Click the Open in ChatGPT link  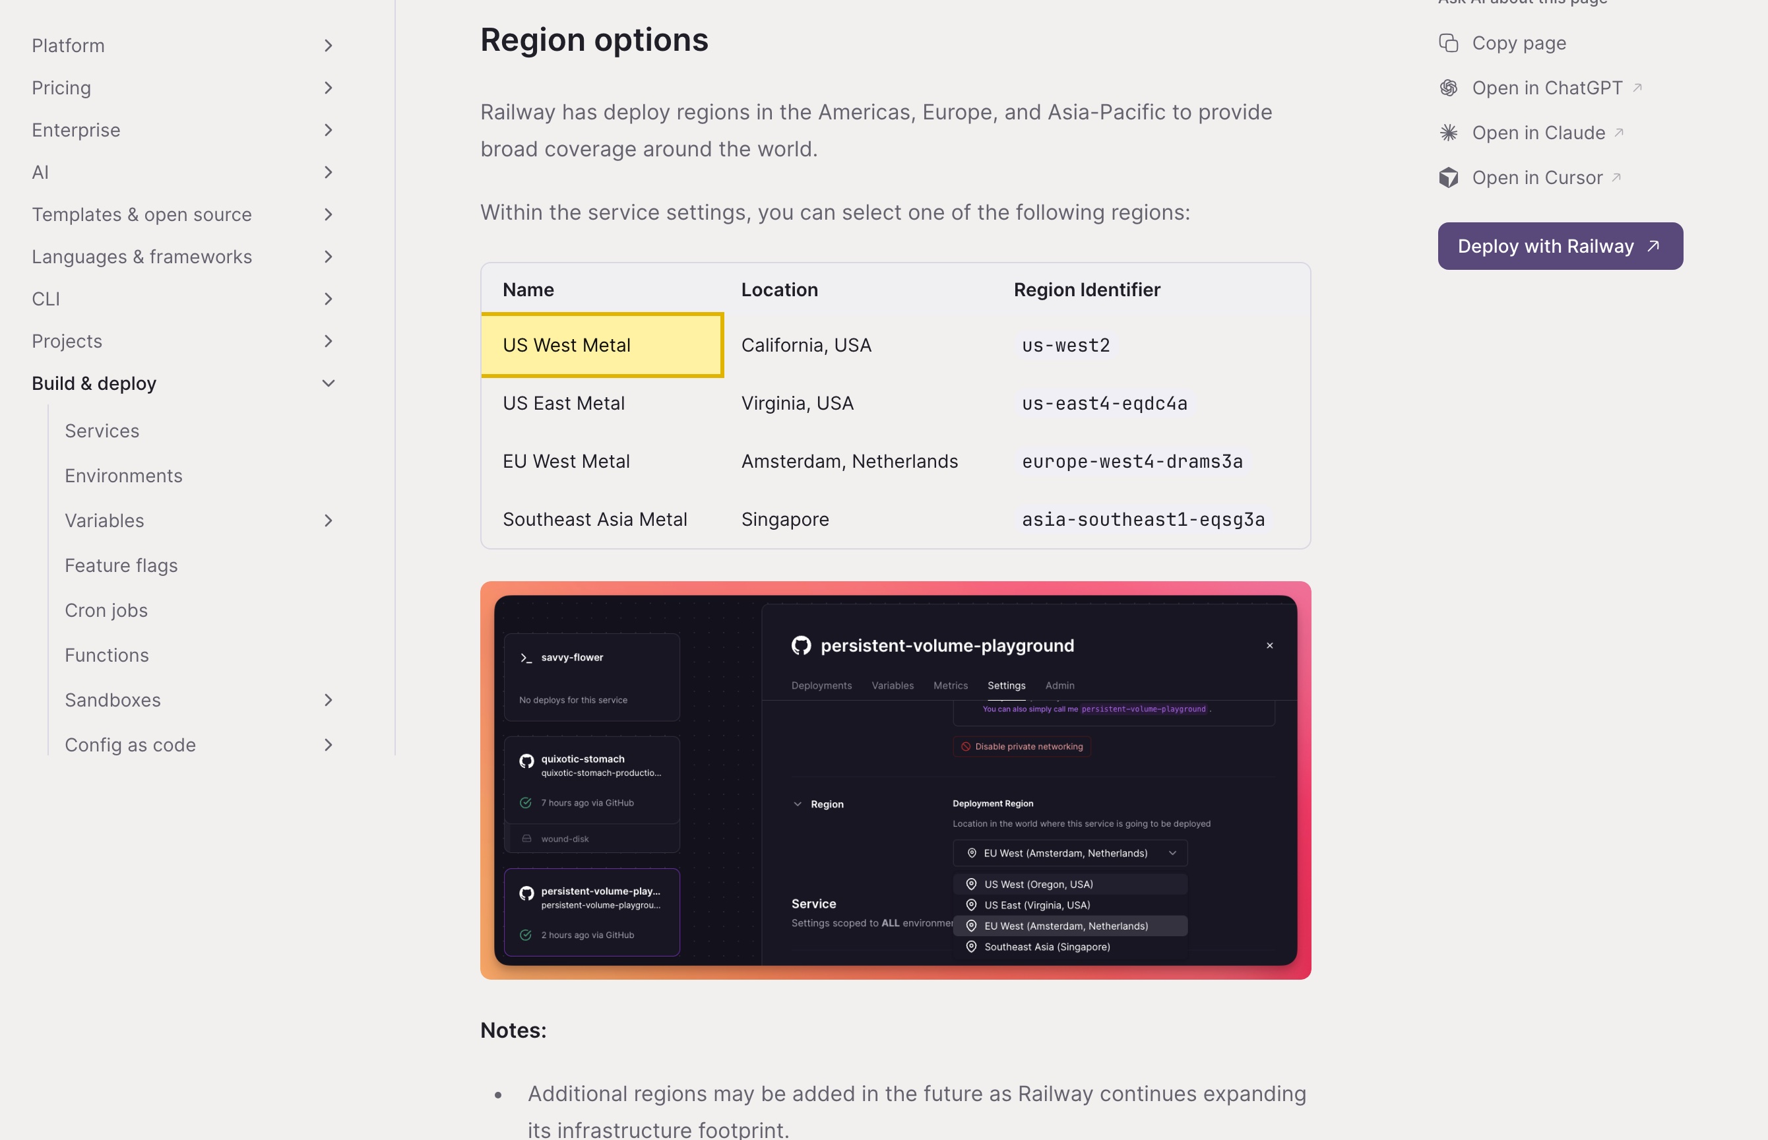(1548, 88)
